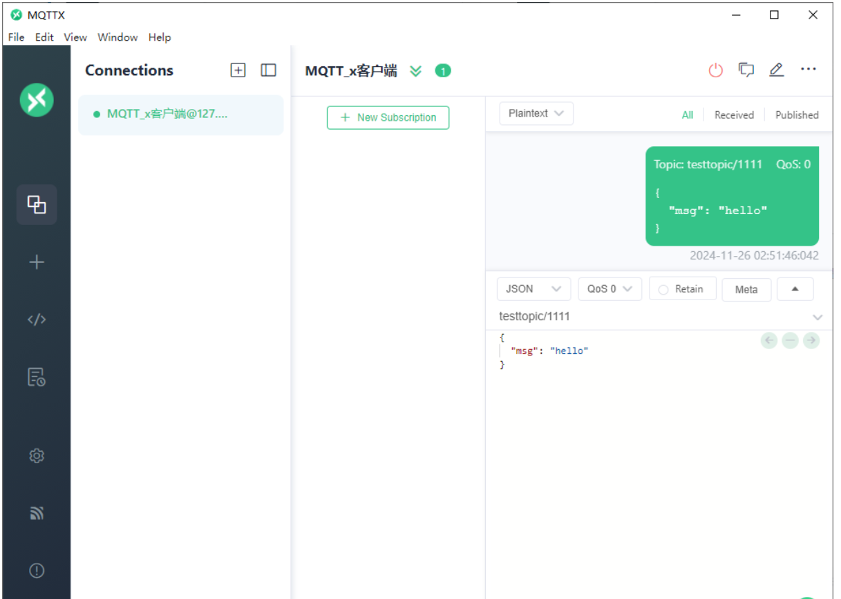
Task: Open the Edit menu
Action: point(44,37)
